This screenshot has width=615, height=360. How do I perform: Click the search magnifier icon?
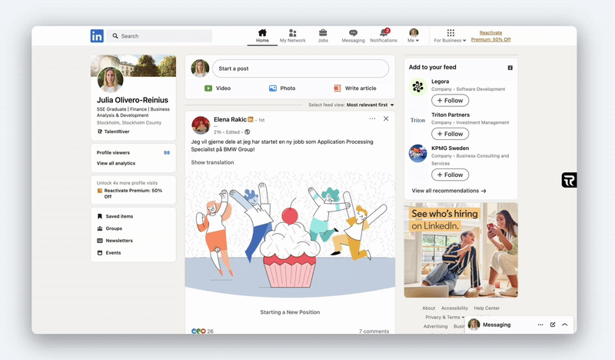tap(115, 36)
